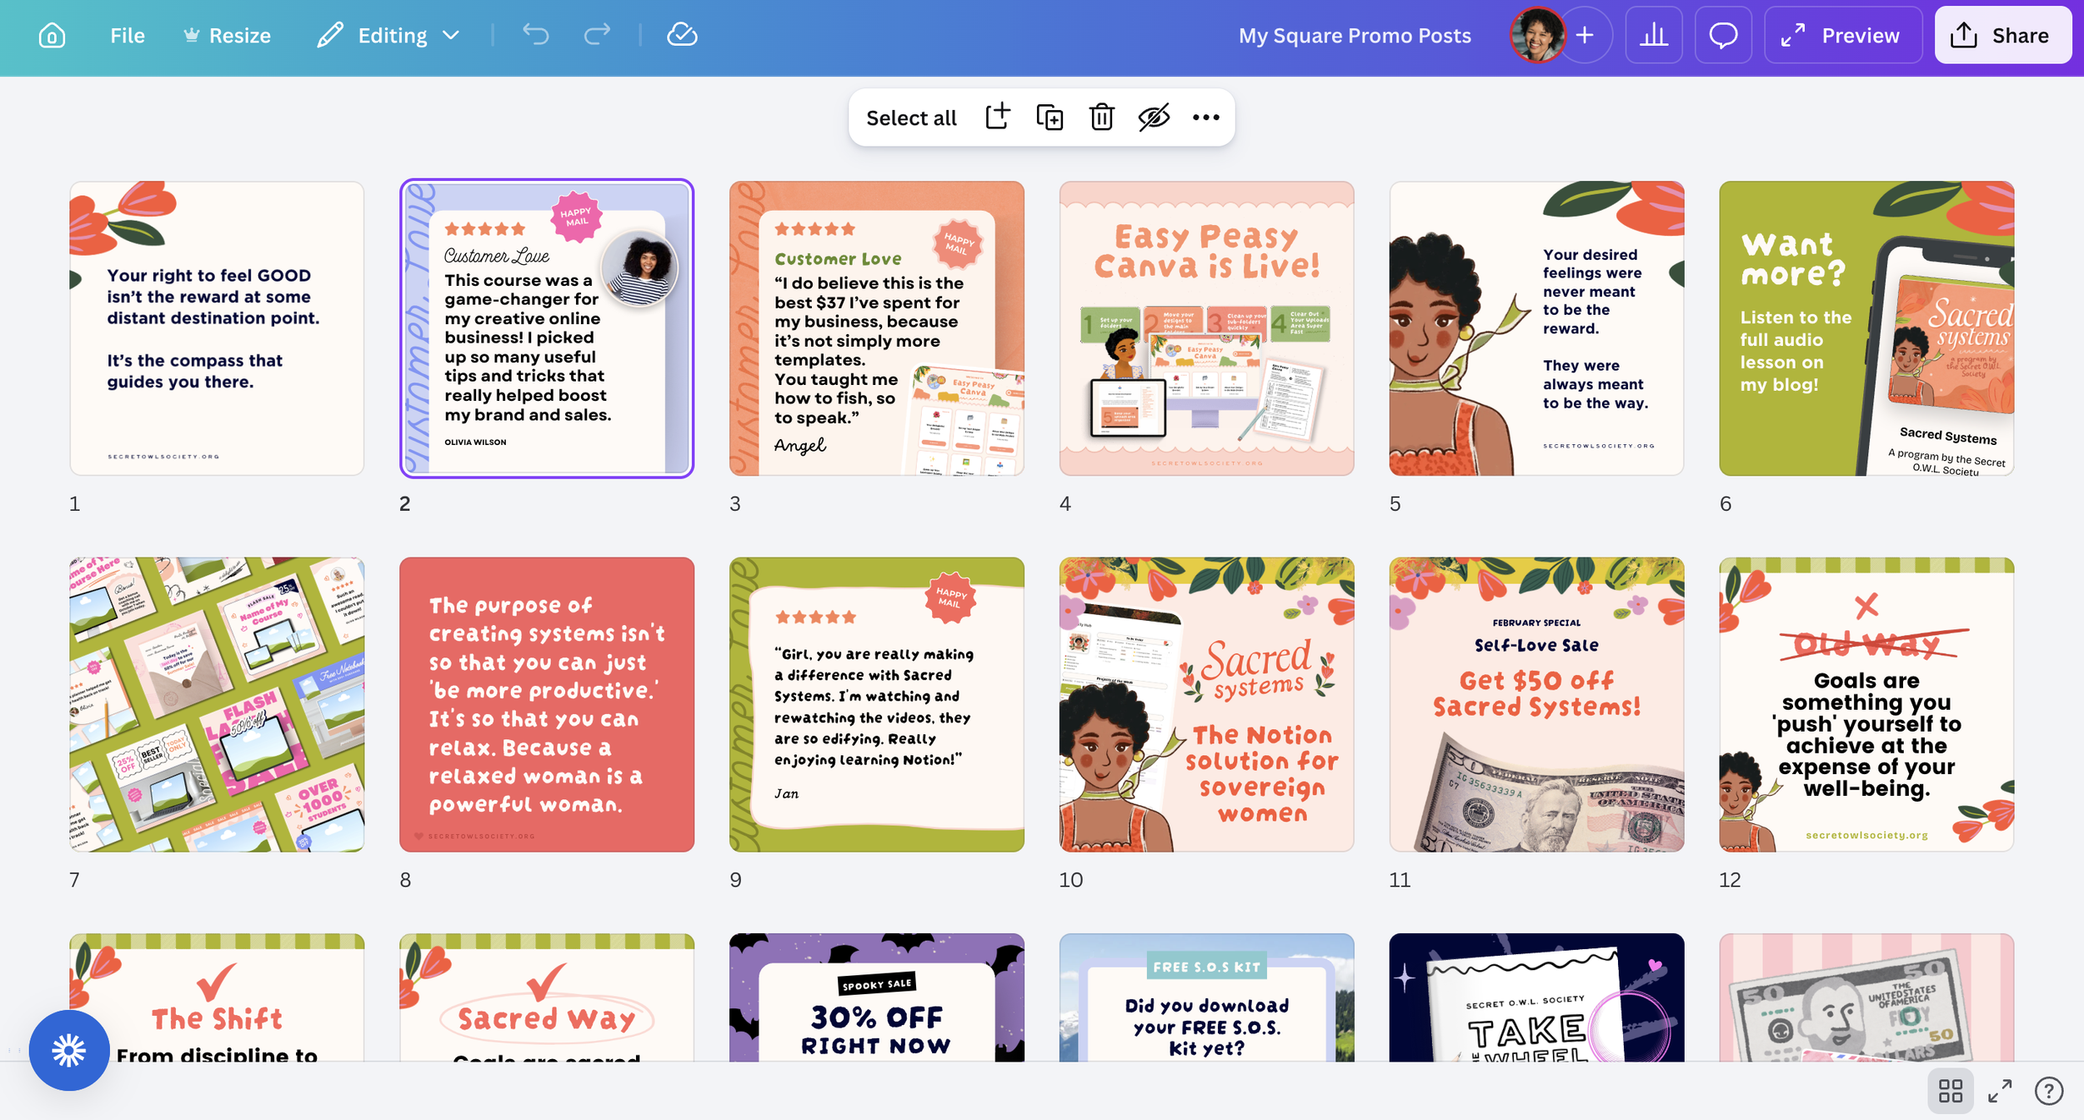Select the Easy Peasy Canva page thumbnail
The width and height of the screenshot is (2084, 1120).
1206,327
